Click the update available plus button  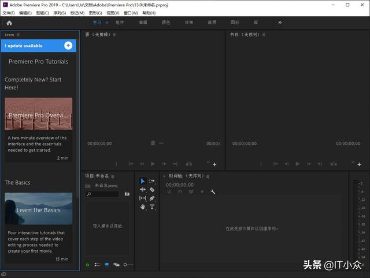(68, 46)
